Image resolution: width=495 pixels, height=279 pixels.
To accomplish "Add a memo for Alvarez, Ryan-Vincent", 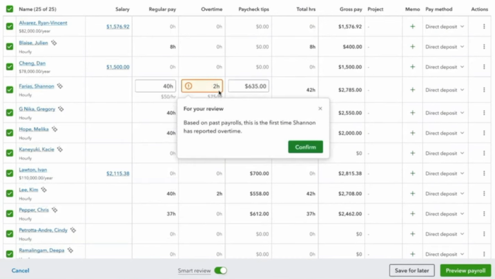I will [412, 26].
